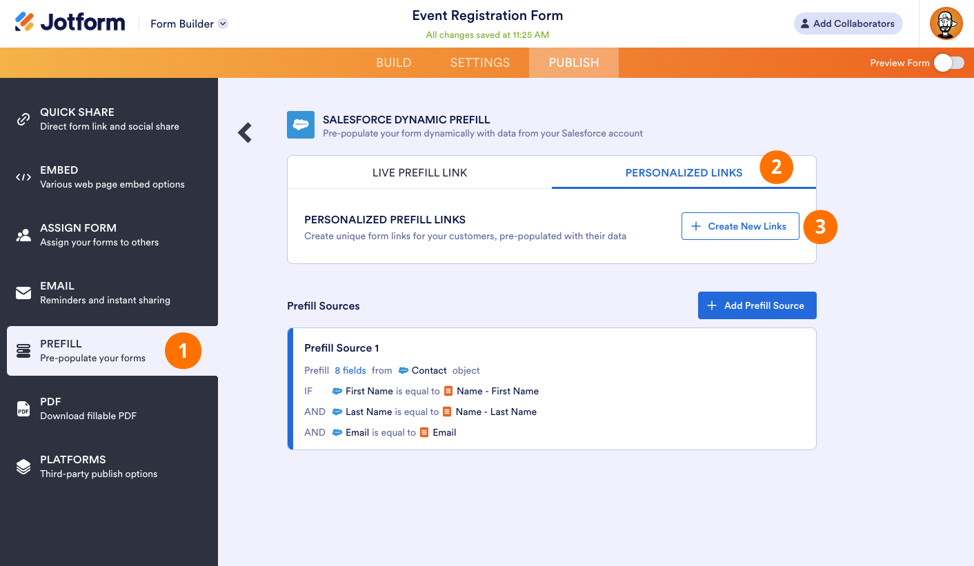Toggle the Preview Form switch
The height and width of the screenshot is (566, 974).
click(948, 63)
